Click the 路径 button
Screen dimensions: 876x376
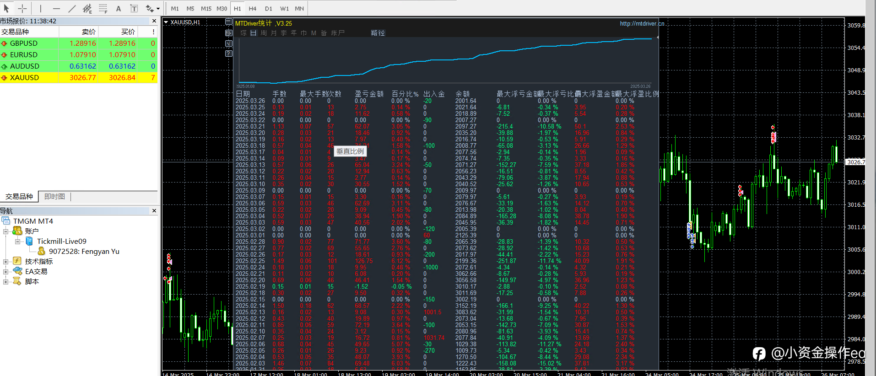(378, 33)
